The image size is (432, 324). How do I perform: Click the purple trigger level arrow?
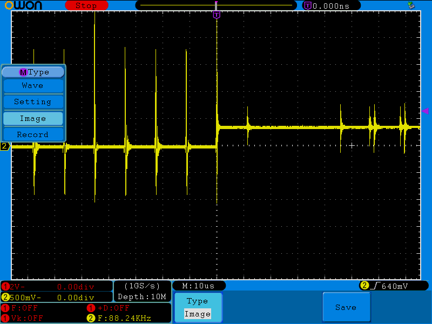424,111
